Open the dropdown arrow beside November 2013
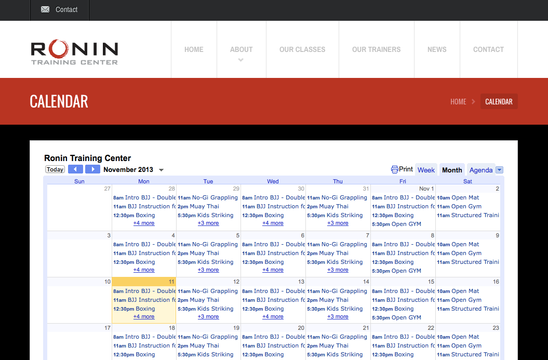The image size is (548, 360). [161, 170]
